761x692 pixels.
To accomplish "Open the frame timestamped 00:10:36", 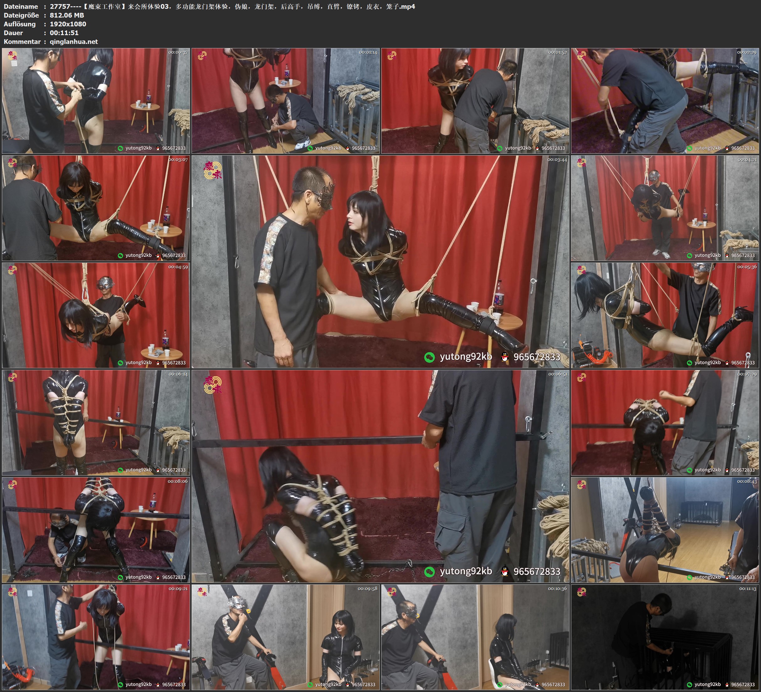I will click(475, 637).
